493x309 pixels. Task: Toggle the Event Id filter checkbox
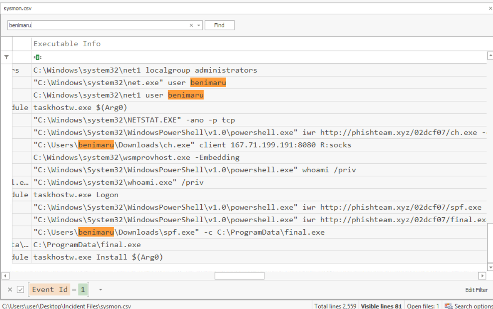tap(20, 289)
